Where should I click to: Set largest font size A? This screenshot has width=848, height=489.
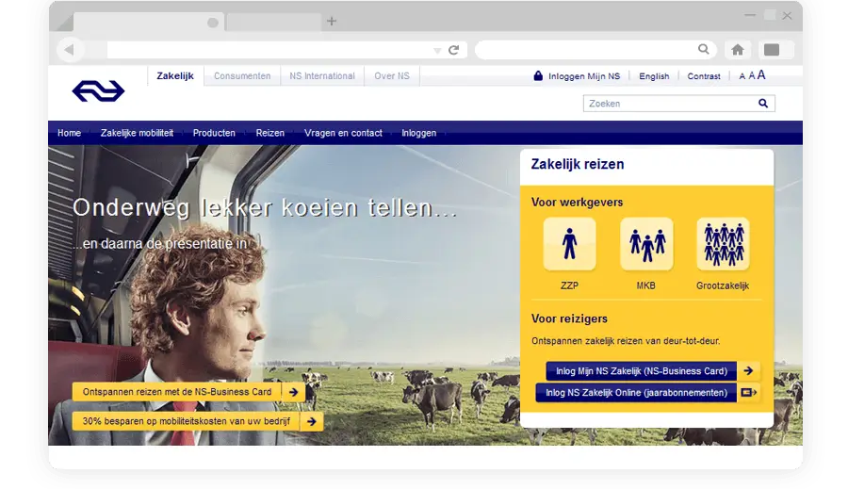tap(761, 75)
